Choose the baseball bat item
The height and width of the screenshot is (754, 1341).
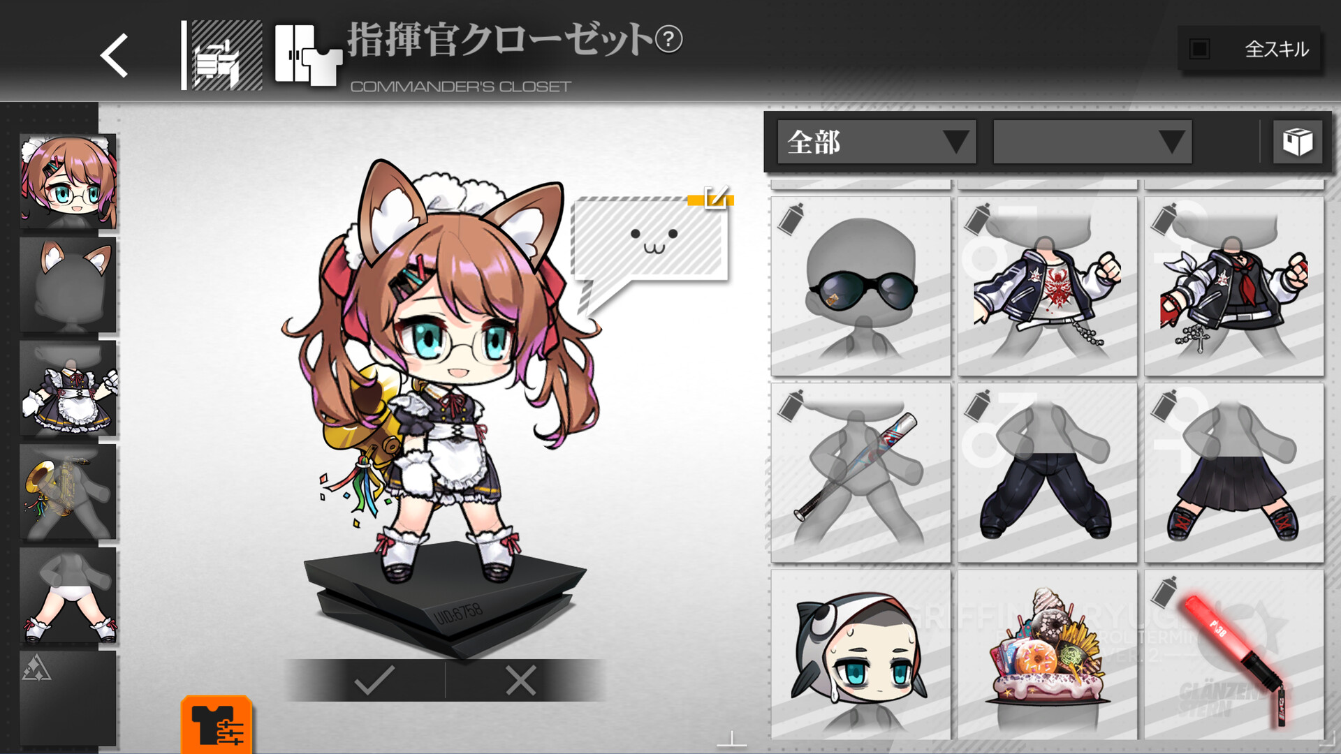click(860, 473)
